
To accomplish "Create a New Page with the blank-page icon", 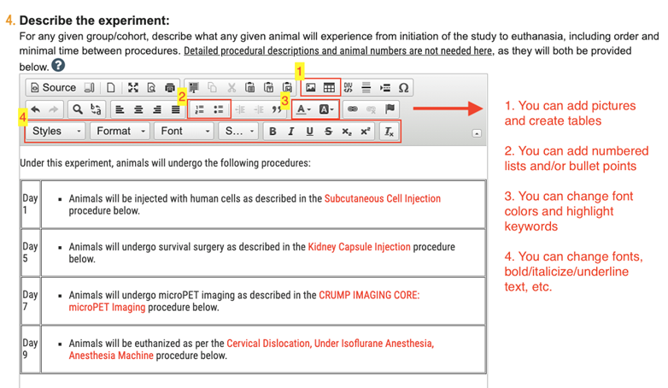I will pyautogui.click(x=111, y=87).
